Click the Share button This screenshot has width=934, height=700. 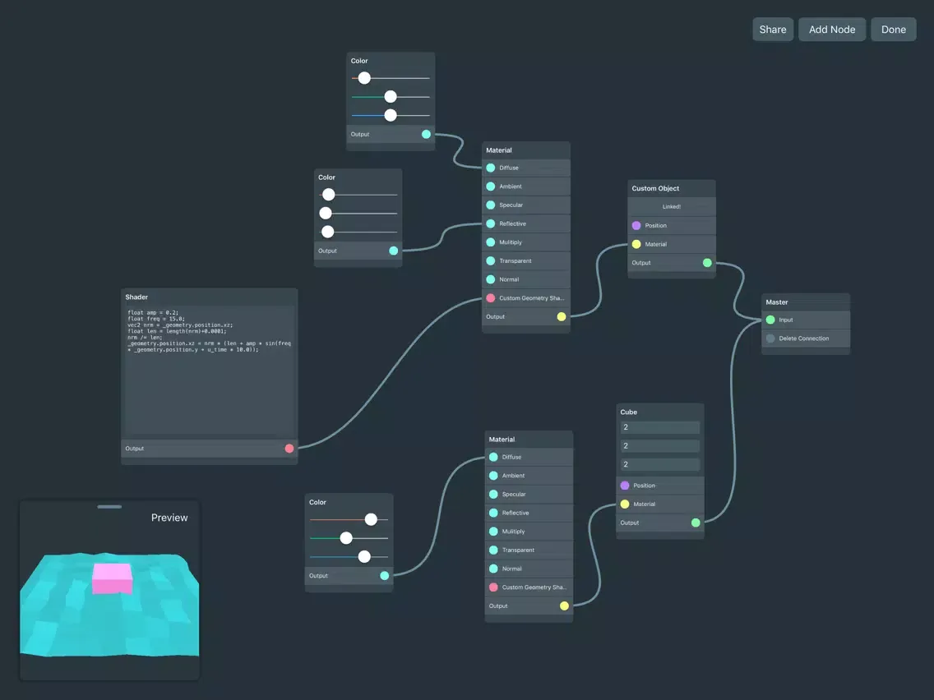click(773, 30)
